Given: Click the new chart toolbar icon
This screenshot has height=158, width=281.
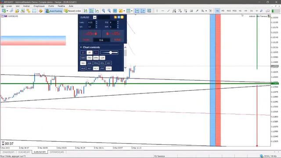Looking at the screenshot, I should pos(4,11).
